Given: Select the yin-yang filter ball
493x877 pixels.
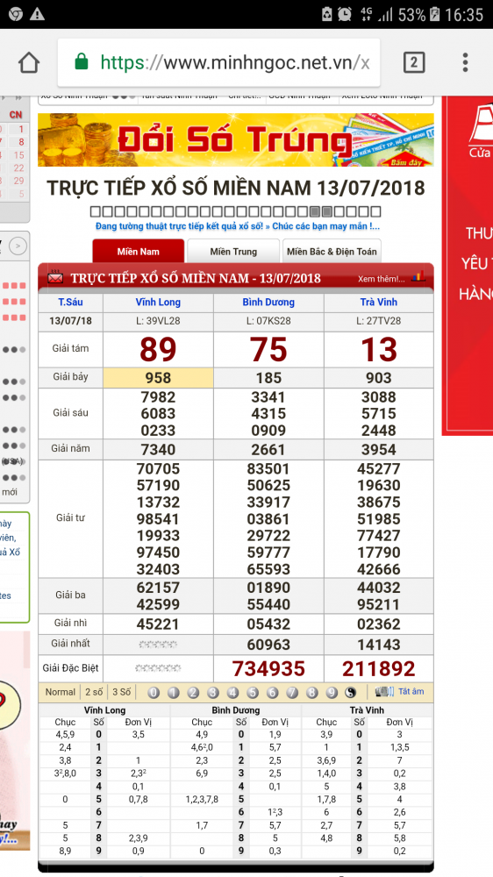Looking at the screenshot, I should tap(351, 693).
